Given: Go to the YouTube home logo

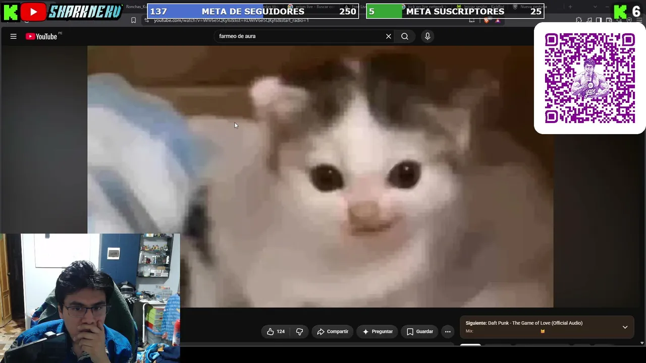Looking at the screenshot, I should (41, 36).
